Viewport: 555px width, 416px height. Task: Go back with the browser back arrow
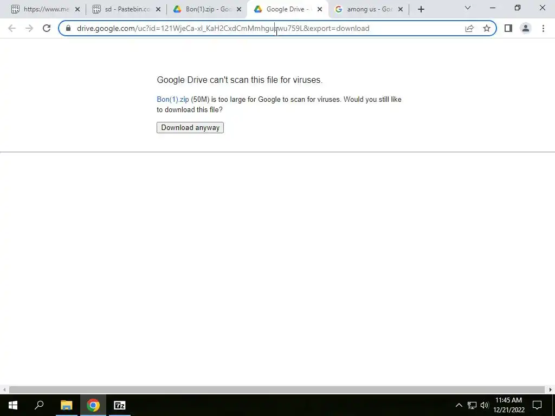[12, 28]
